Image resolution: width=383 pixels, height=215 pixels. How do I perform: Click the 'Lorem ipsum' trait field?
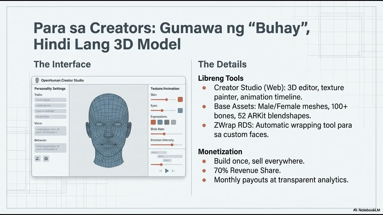[x=50, y=100]
